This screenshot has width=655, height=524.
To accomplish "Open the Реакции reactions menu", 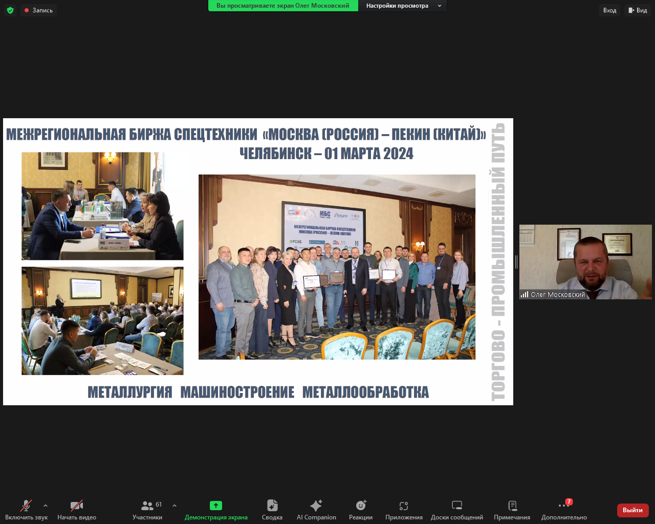I will coord(361,510).
